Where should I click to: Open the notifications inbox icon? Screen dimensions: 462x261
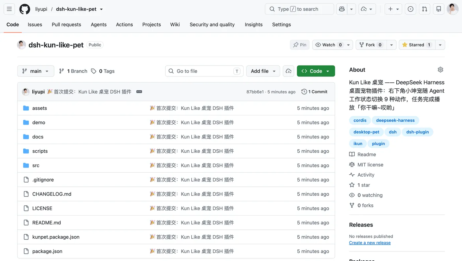pos(439,9)
